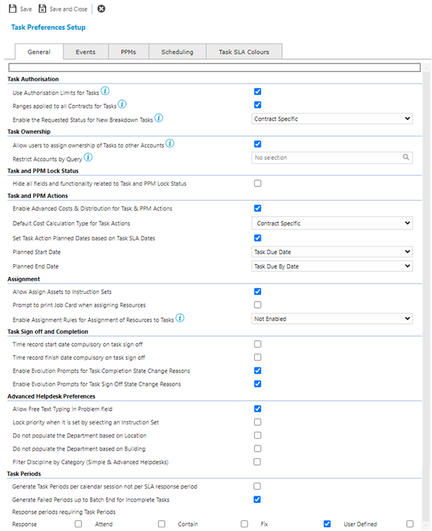Tick Prompt to print Job Card checkbox
The image size is (432, 531).
pyautogui.click(x=257, y=305)
